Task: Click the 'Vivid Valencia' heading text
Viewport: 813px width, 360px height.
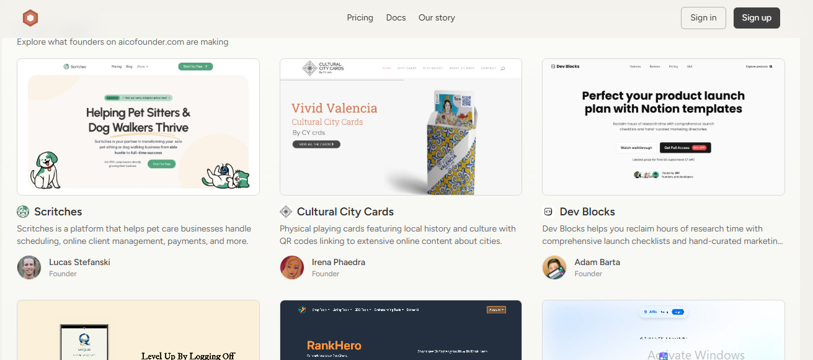Action: (334, 108)
